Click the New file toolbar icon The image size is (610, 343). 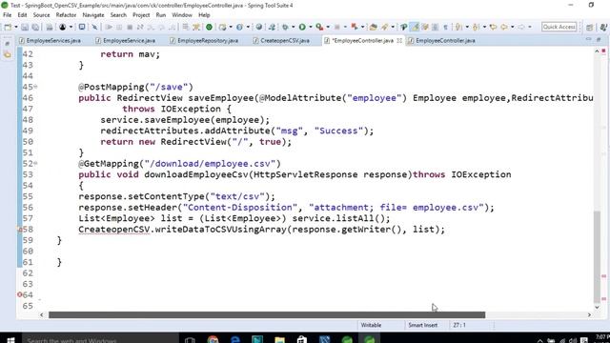[x=8, y=27]
